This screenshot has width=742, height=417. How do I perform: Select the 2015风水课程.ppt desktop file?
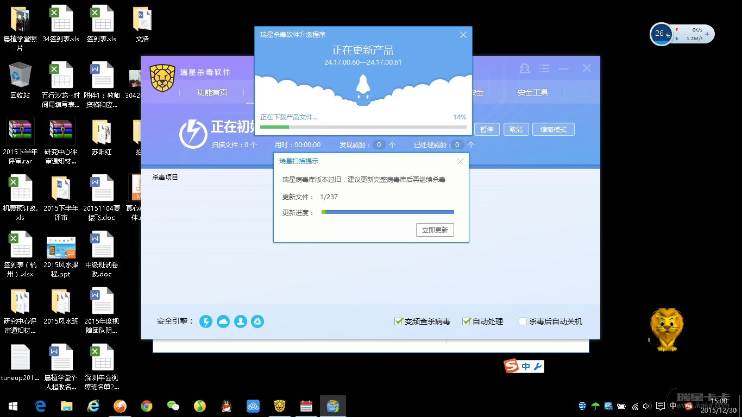pyautogui.click(x=61, y=254)
